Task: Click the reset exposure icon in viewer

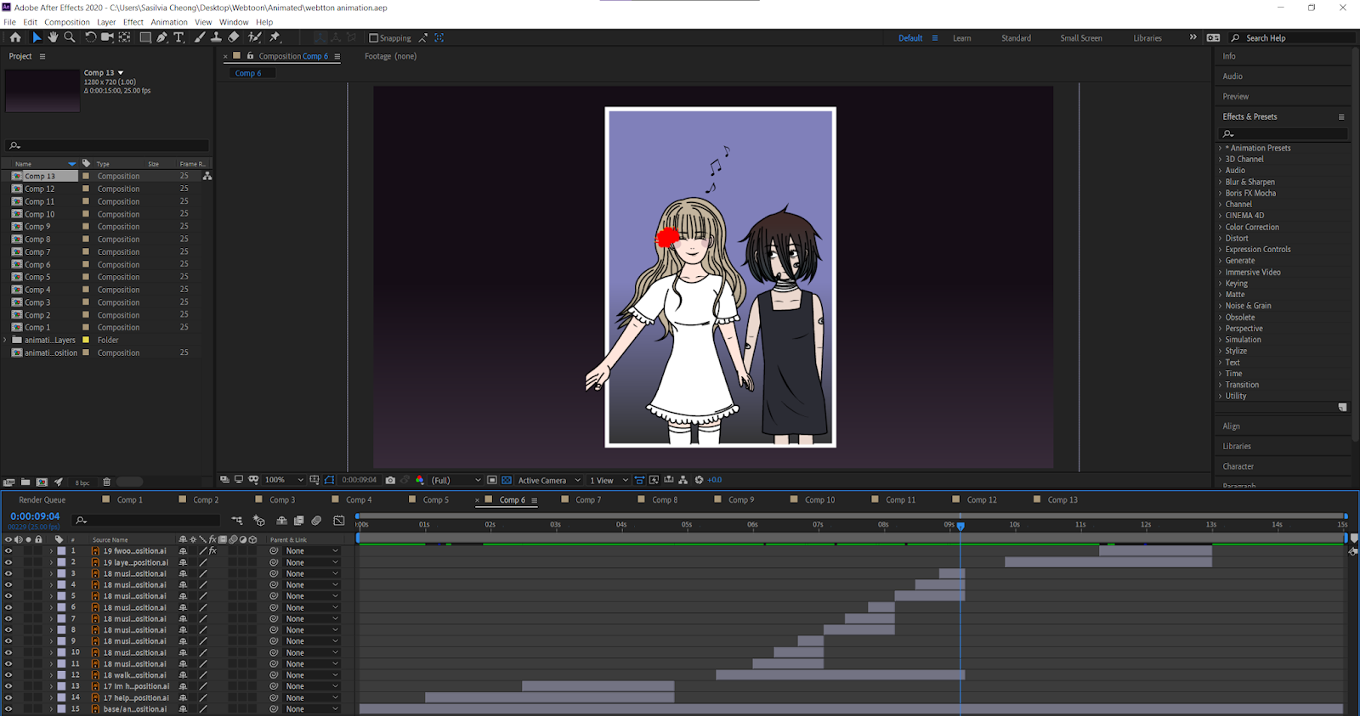Action: click(x=699, y=480)
